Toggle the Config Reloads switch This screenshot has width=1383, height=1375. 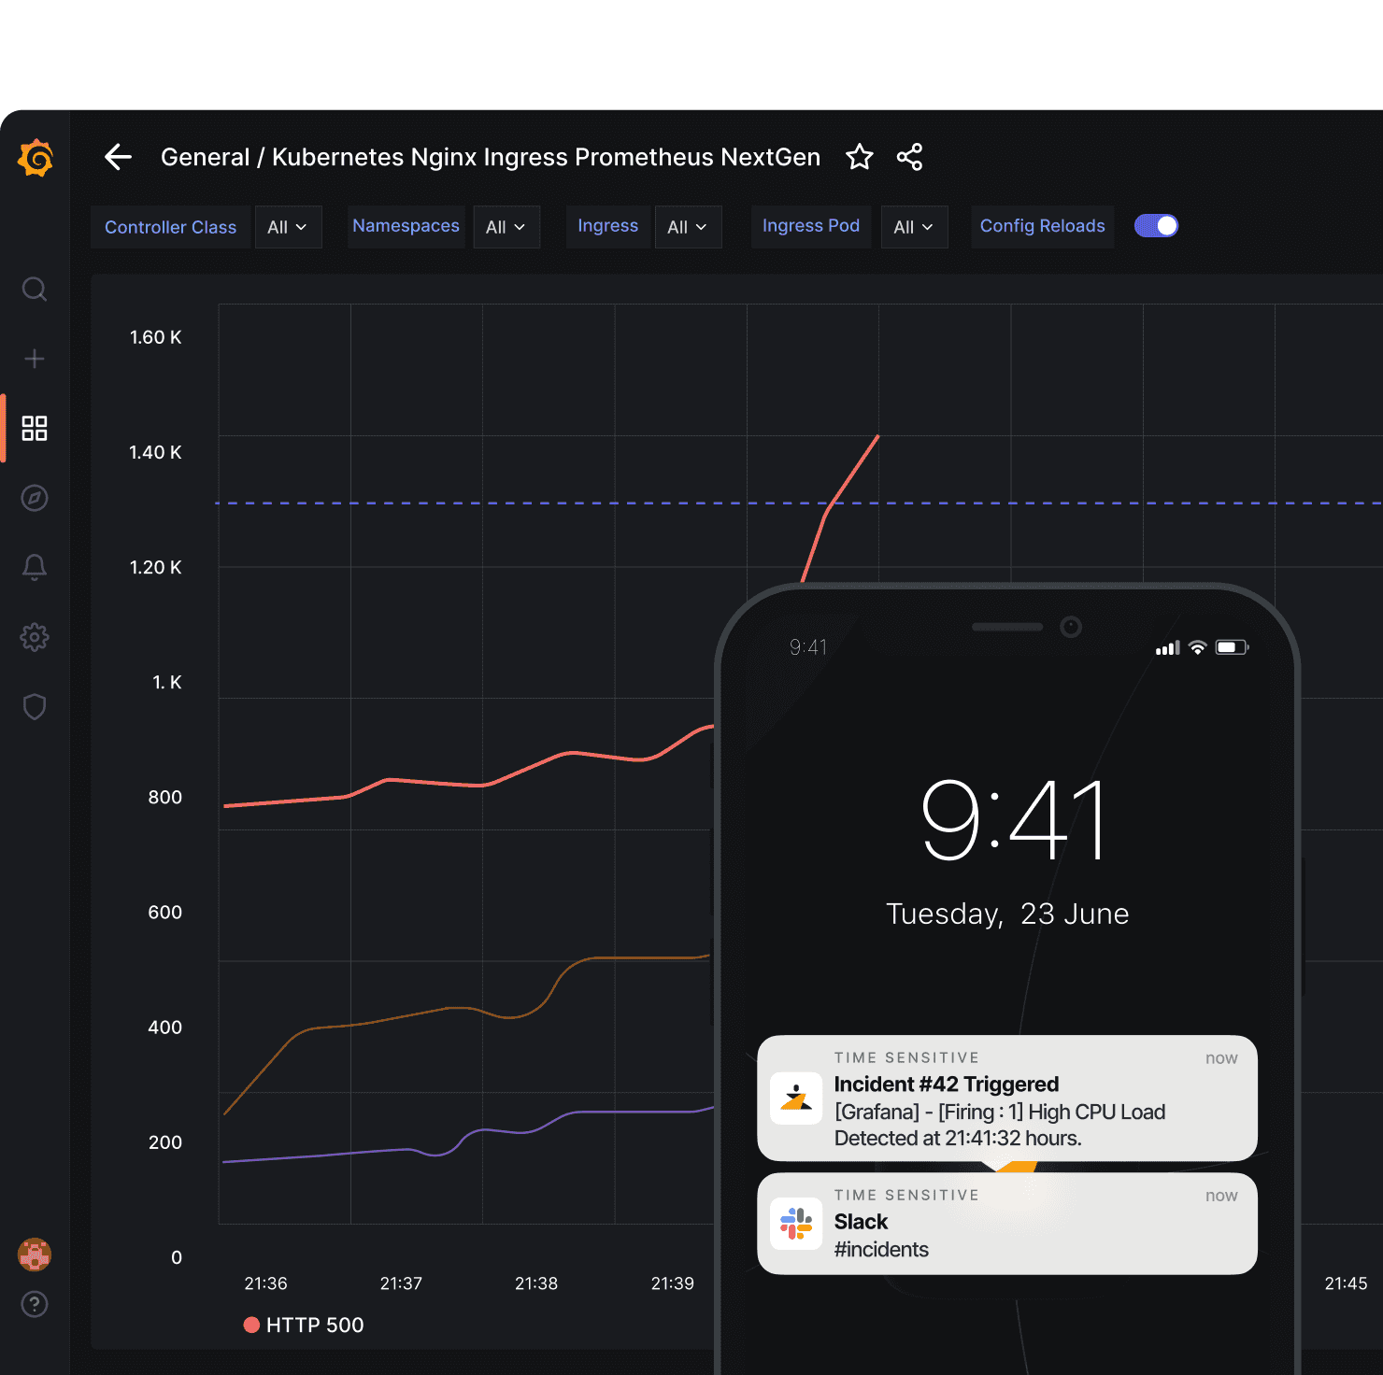click(x=1157, y=225)
